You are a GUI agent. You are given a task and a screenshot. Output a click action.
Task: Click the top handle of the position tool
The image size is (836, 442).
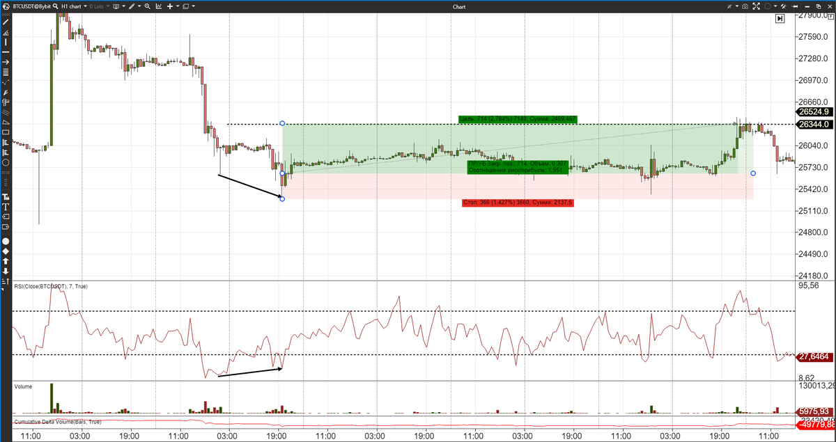(282, 123)
